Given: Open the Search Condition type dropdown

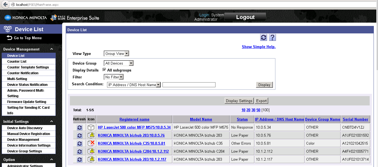Looking at the screenshot, I should [x=134, y=85].
